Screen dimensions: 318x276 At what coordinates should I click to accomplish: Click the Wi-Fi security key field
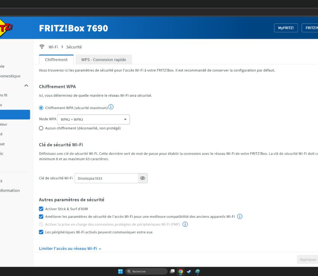106,178
